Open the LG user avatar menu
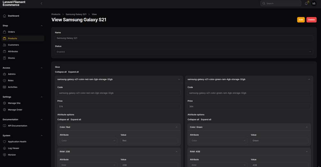 point(314,3)
